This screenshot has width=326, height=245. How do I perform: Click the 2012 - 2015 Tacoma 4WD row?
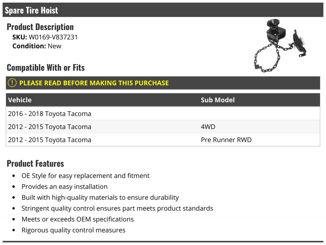163,127
